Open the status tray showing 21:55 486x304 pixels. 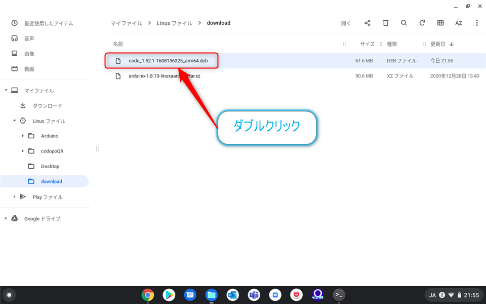[x=455, y=295]
